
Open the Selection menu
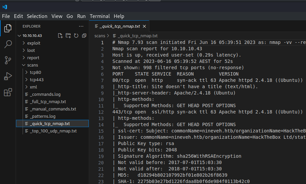pos(37,16)
